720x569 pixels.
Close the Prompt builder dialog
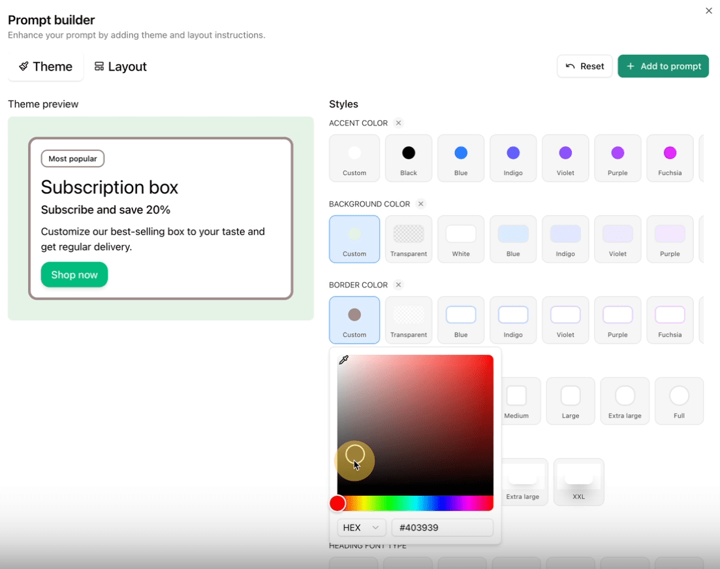pyautogui.click(x=708, y=11)
